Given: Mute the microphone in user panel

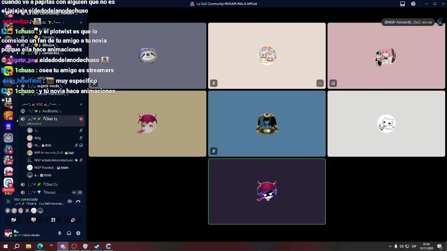Looking at the screenshot, I should coord(60,233).
